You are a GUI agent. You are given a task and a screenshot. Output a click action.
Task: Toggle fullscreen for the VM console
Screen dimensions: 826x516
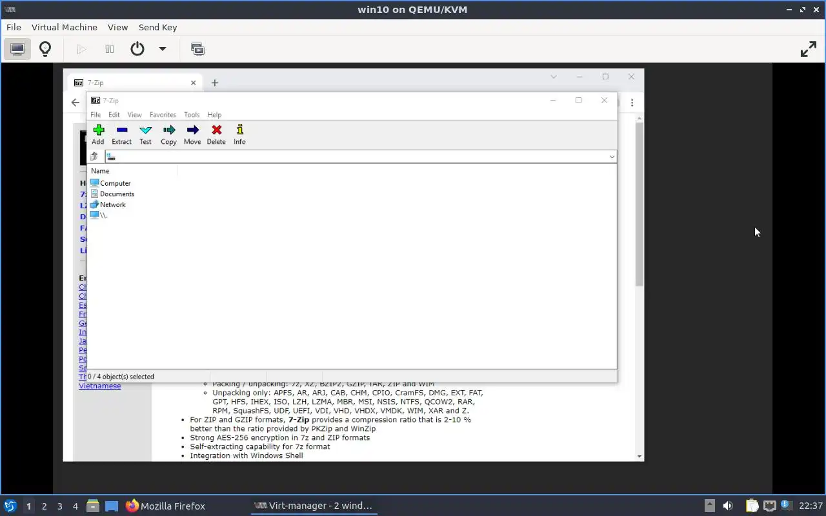pos(809,49)
